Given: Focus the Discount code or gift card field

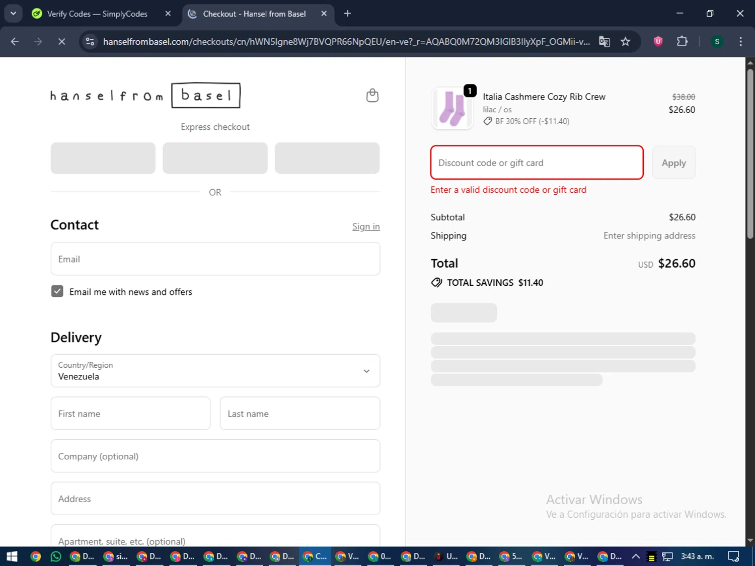Looking at the screenshot, I should click(537, 163).
